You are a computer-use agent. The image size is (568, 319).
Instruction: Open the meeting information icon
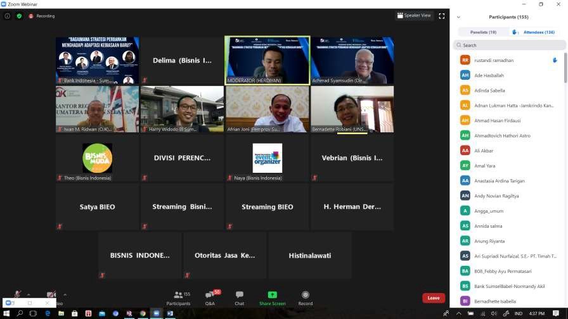pyautogui.click(x=8, y=16)
